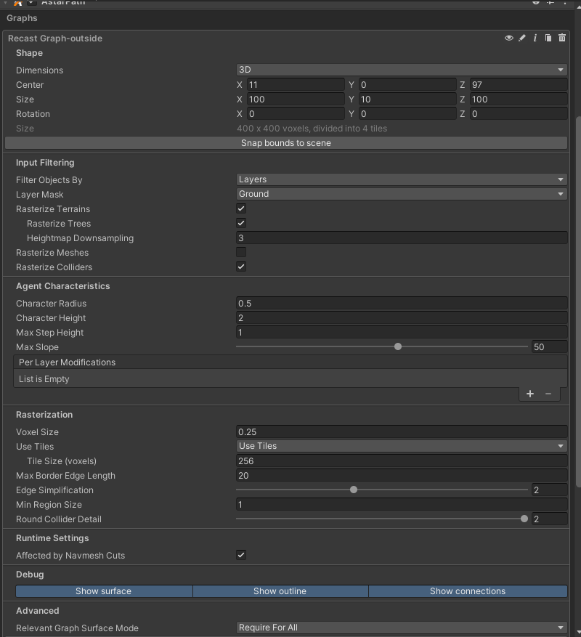Uncheck Affected by Navmesh Cuts
Image resolution: width=581 pixels, height=637 pixels.
point(241,555)
